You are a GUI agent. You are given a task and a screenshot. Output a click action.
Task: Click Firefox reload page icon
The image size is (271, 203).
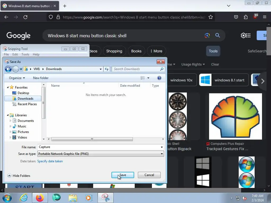(25, 17)
